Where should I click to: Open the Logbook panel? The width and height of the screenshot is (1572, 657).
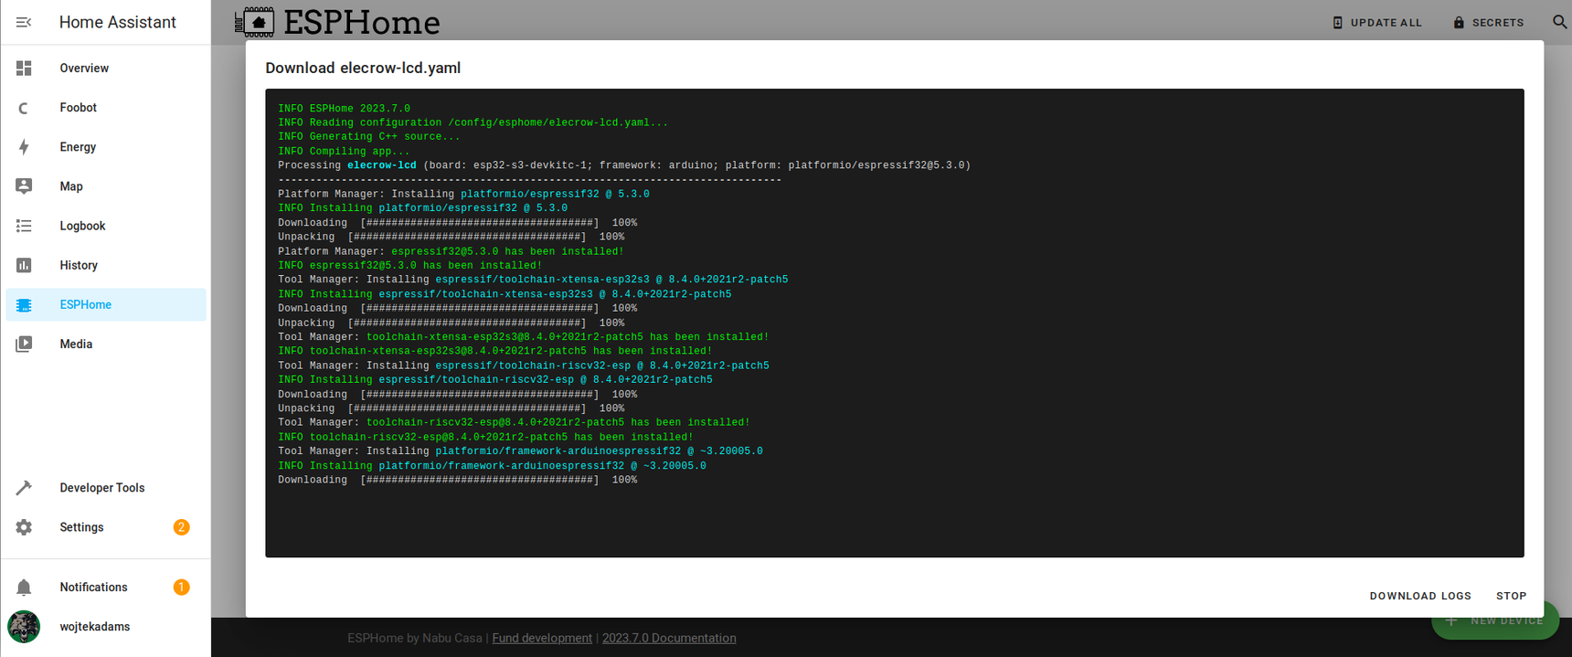coord(106,226)
